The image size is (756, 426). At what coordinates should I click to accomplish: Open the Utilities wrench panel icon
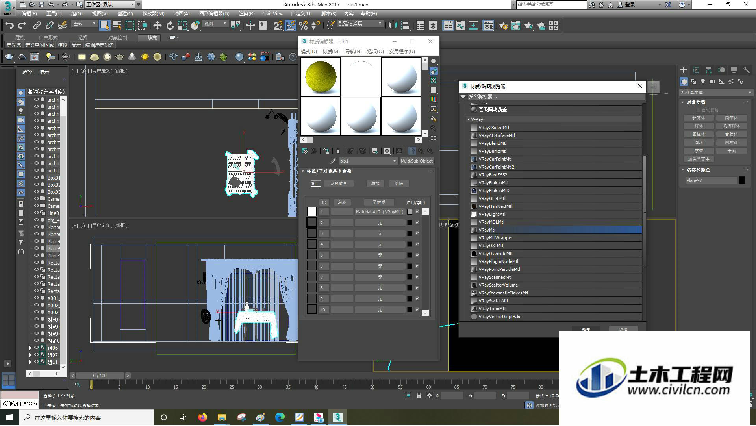[747, 70]
